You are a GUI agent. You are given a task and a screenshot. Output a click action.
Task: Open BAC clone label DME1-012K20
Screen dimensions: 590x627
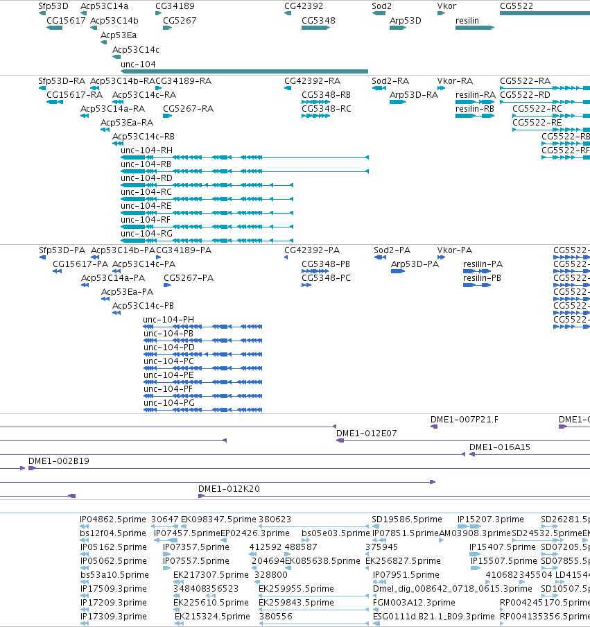pyautogui.click(x=229, y=489)
